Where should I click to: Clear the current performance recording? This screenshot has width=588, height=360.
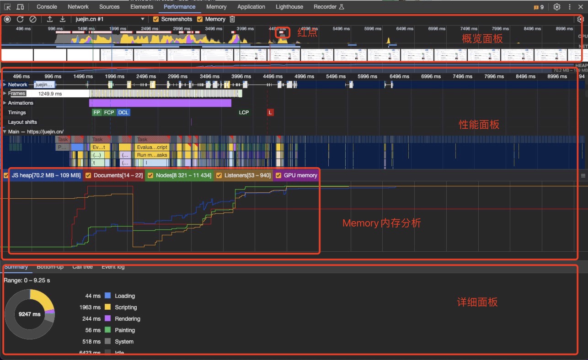33,19
